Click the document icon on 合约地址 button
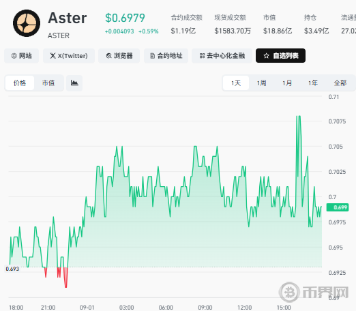 [x=153, y=56]
